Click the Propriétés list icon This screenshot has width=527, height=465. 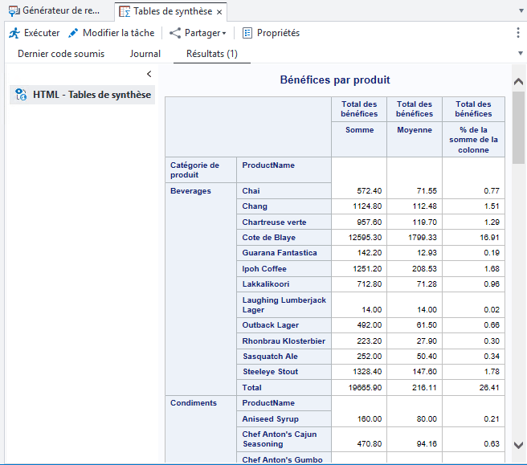pyautogui.click(x=247, y=33)
